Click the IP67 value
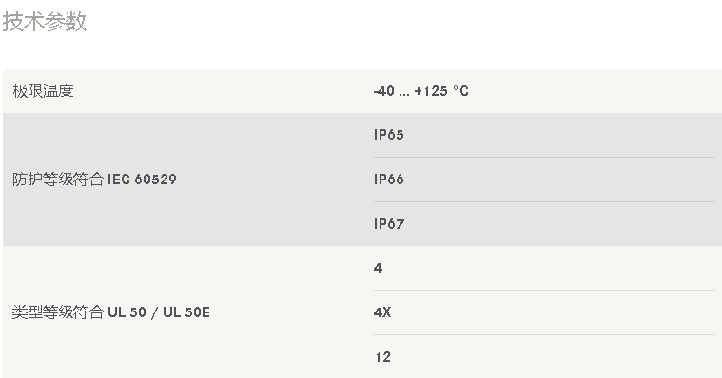The width and height of the screenshot is (722, 378). [x=389, y=224]
